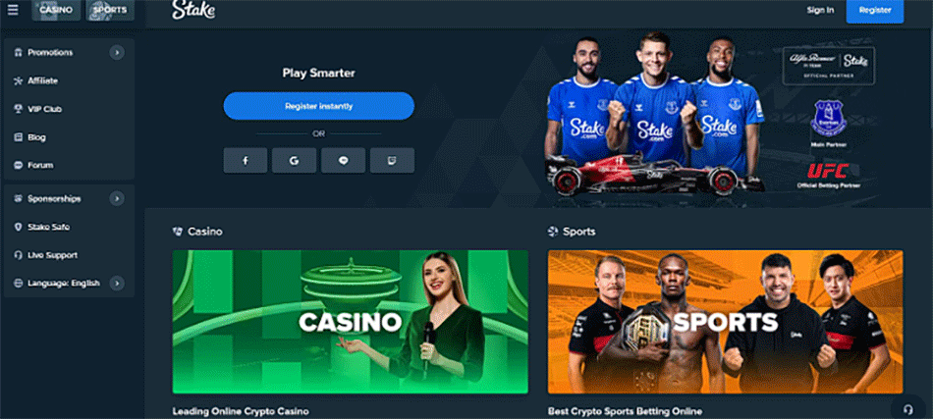Sign up with the Google icon

click(294, 161)
